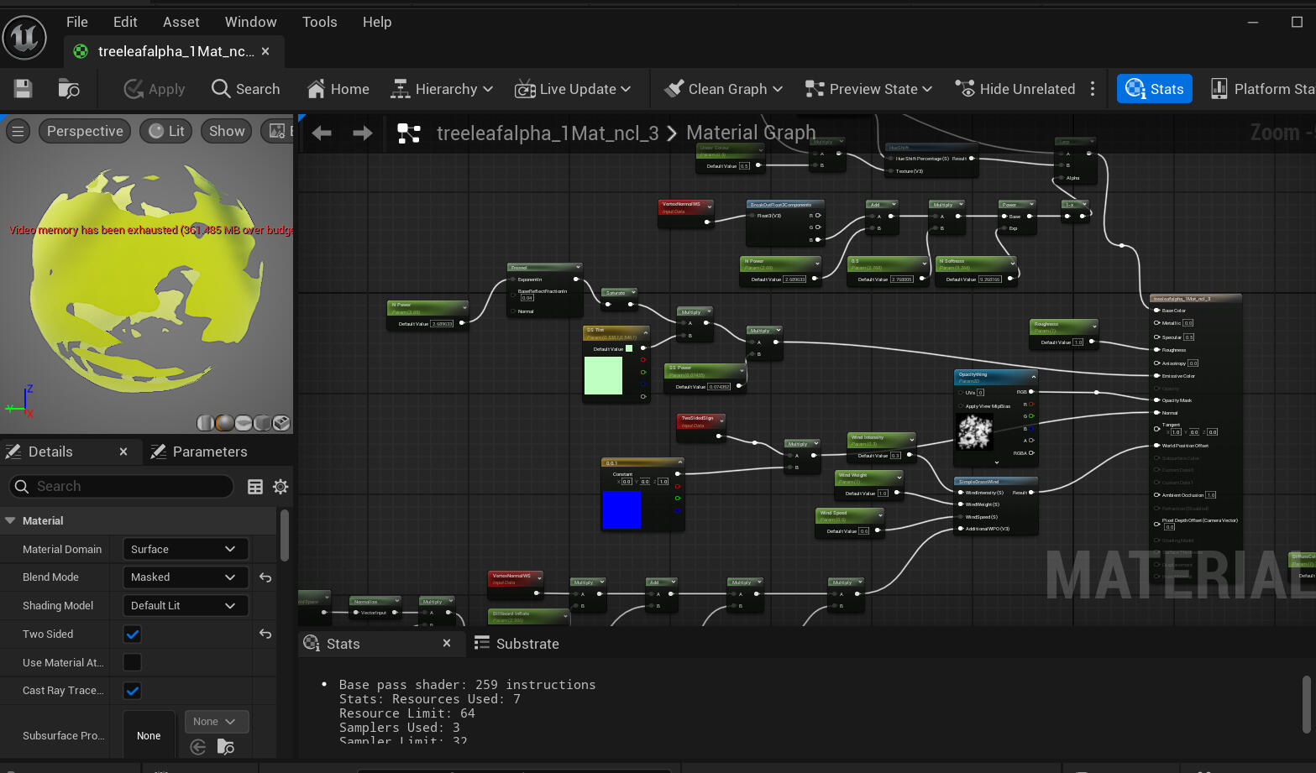1316x773 pixels.
Task: Click the blue Constant color swatch
Action: point(621,509)
